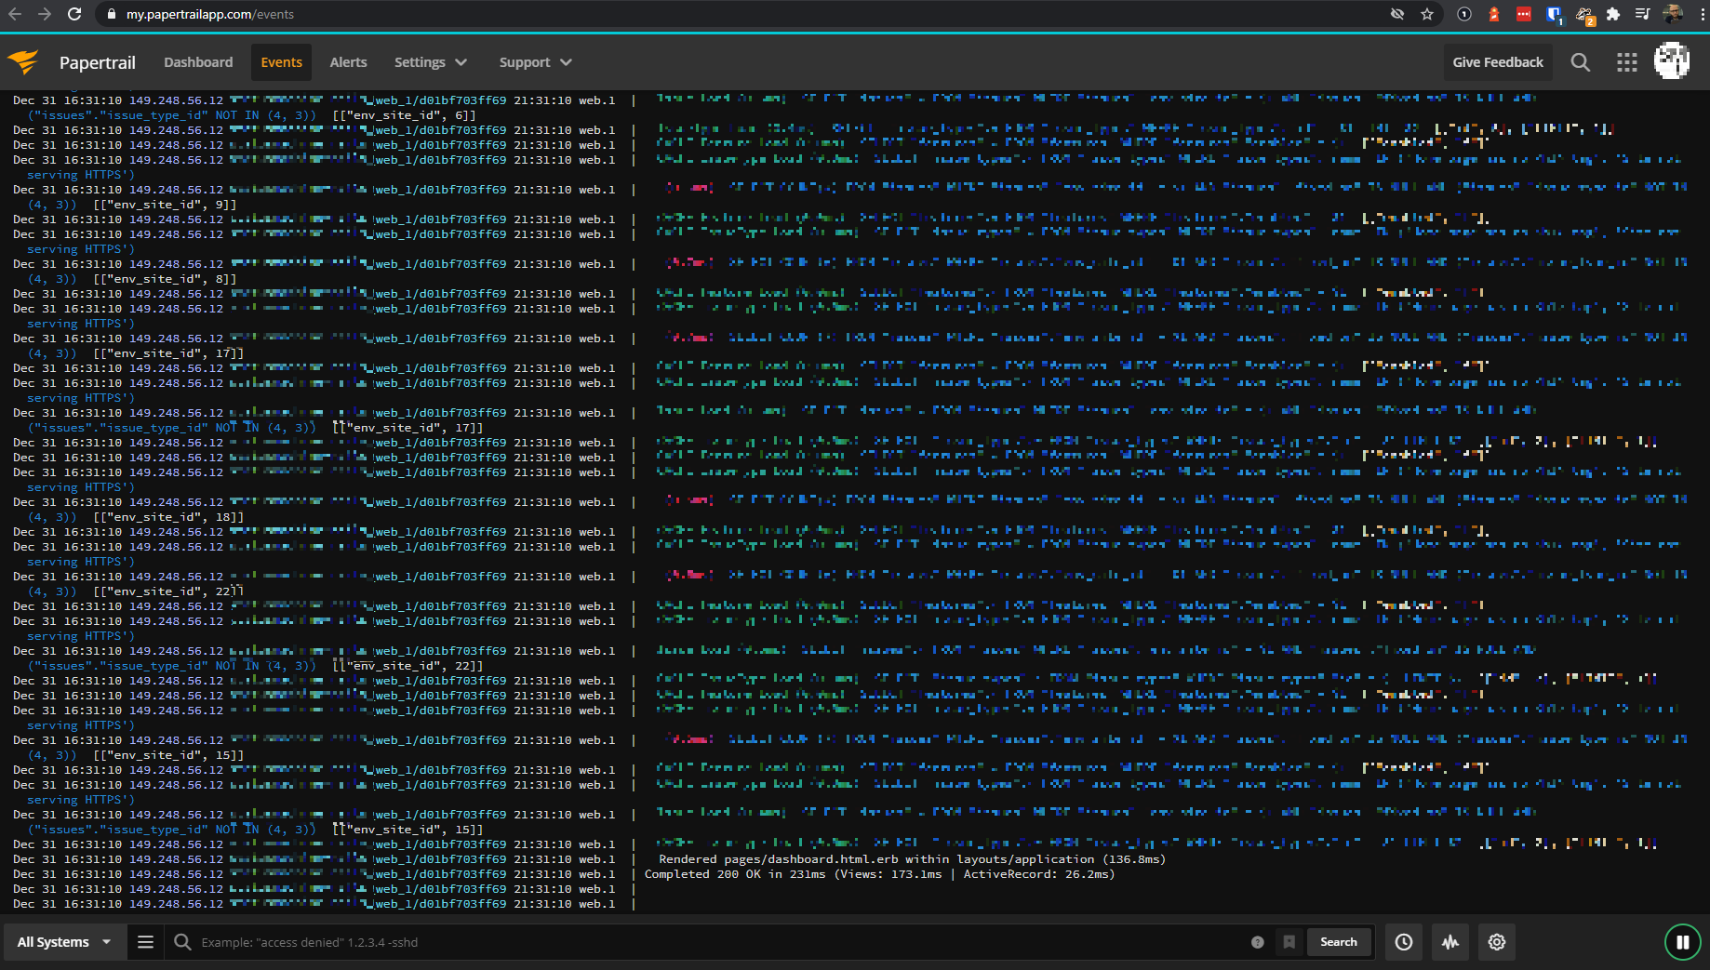Click the log text '[["env_site_id", 8]]'
This screenshot has height=970, width=1710.
[166, 279]
